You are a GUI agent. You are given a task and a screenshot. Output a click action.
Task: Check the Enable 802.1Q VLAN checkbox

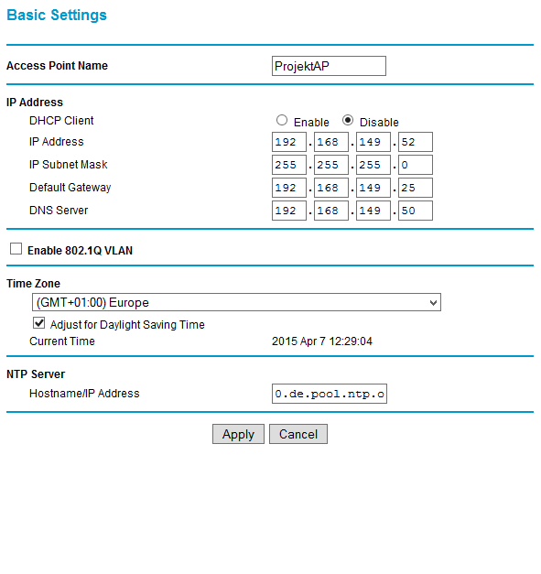16,249
